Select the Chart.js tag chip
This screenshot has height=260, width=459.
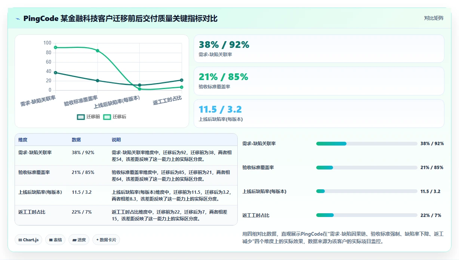pyautogui.click(x=28, y=240)
